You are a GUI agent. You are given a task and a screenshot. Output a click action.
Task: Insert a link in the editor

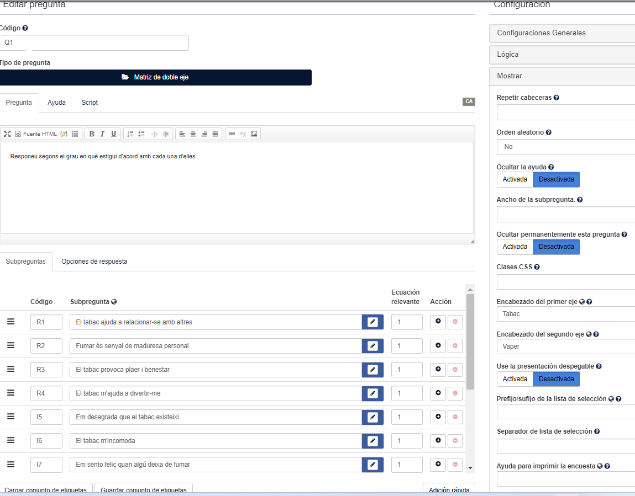(x=232, y=134)
